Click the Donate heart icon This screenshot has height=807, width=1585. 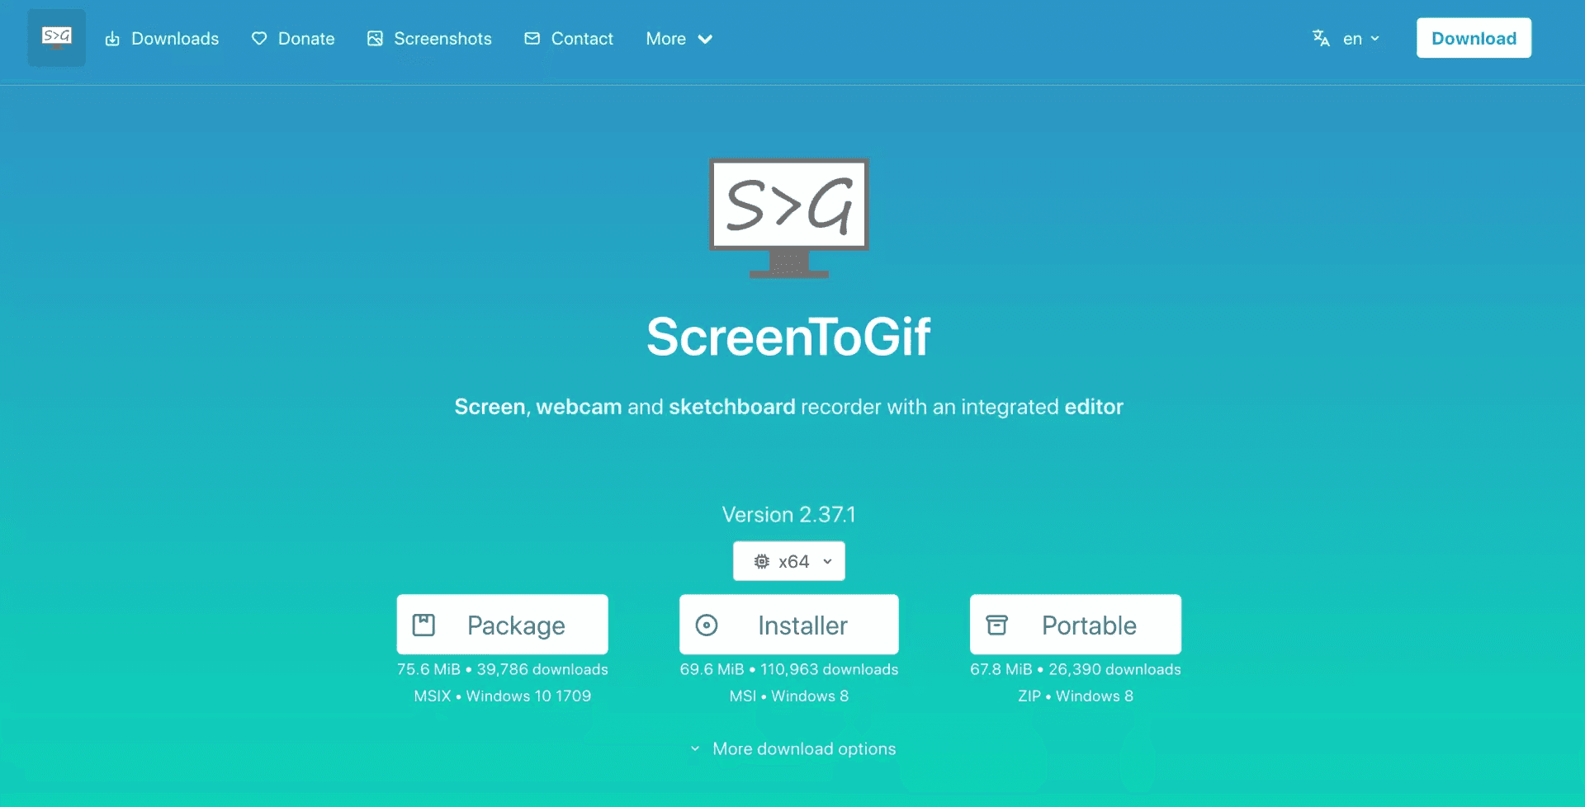tap(259, 39)
